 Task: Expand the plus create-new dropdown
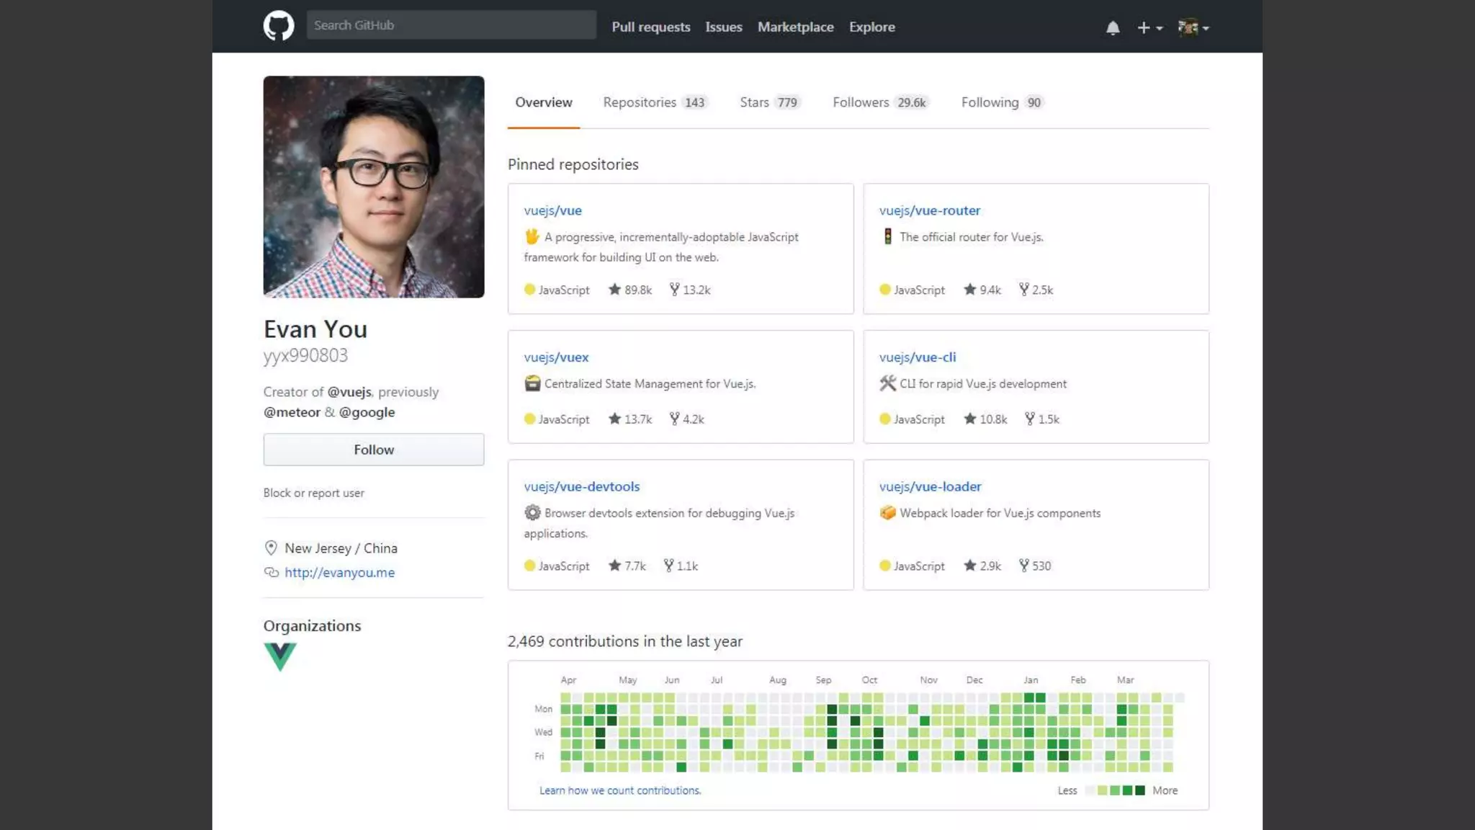(x=1149, y=28)
